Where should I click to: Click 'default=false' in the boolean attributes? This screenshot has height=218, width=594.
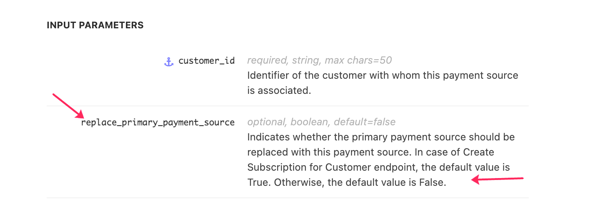click(365, 122)
